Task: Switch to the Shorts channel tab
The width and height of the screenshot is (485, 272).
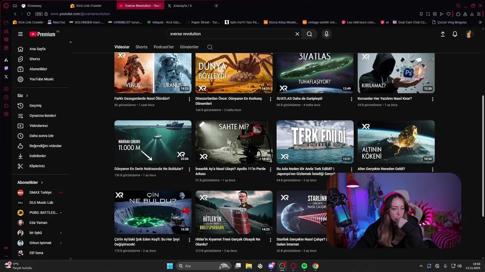Action: coord(141,47)
